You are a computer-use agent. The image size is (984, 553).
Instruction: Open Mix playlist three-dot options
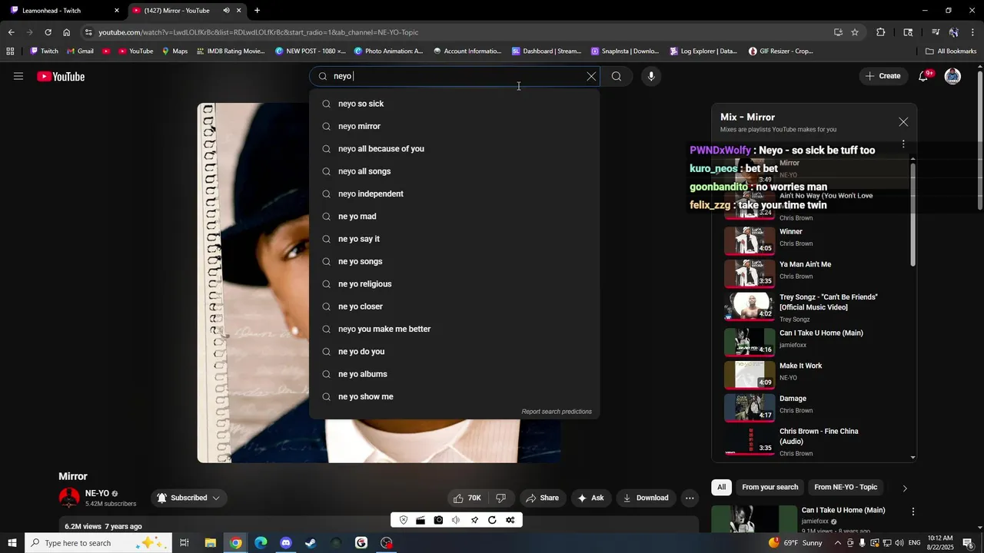tap(903, 144)
